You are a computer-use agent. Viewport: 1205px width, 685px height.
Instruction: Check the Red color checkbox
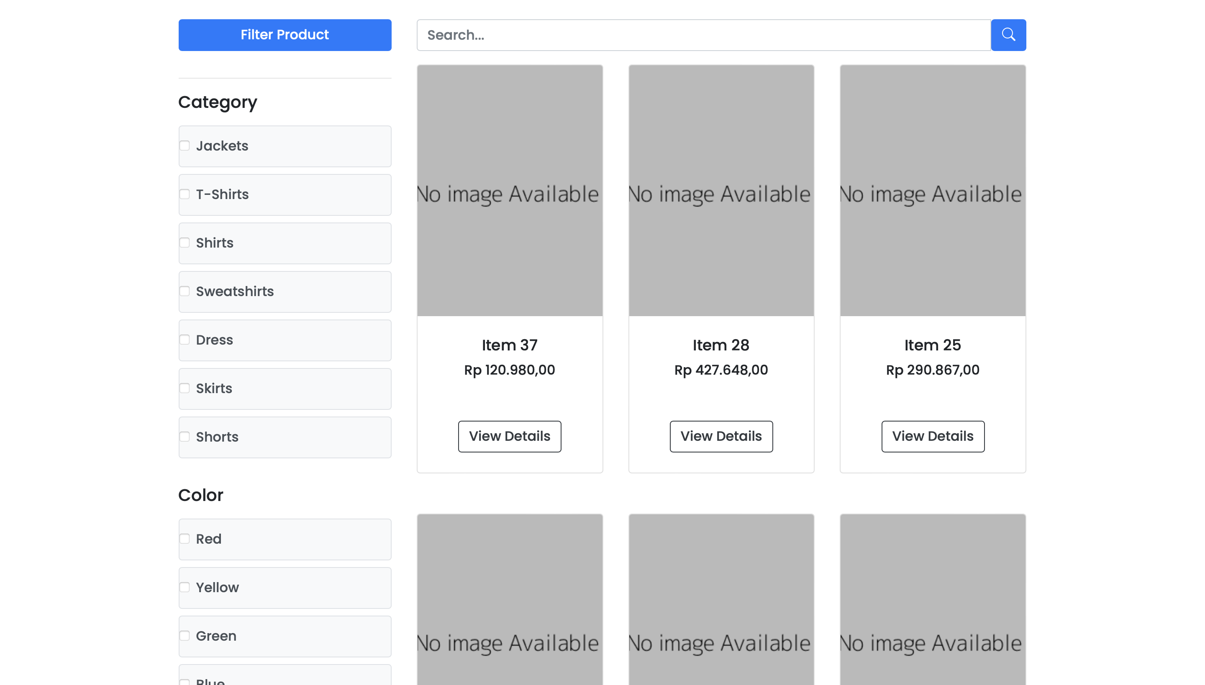point(185,539)
